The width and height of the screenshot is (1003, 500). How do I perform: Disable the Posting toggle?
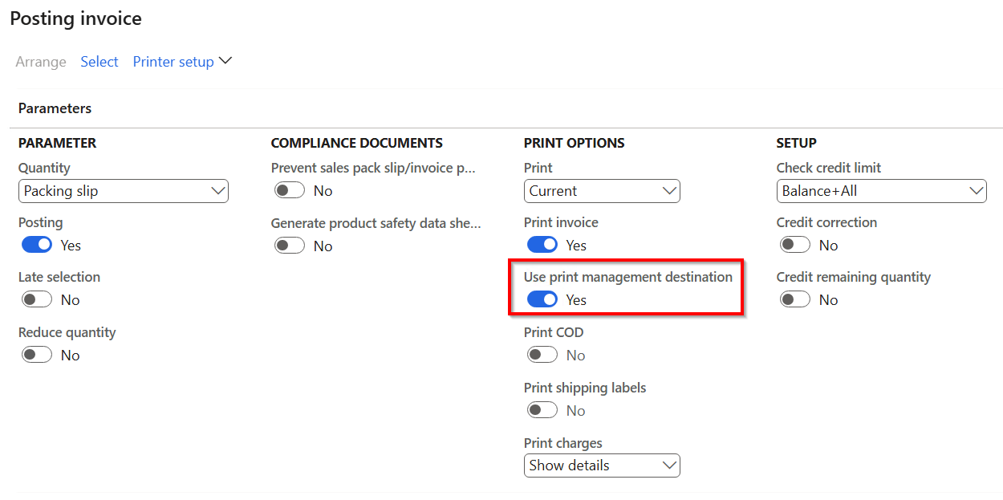37,245
